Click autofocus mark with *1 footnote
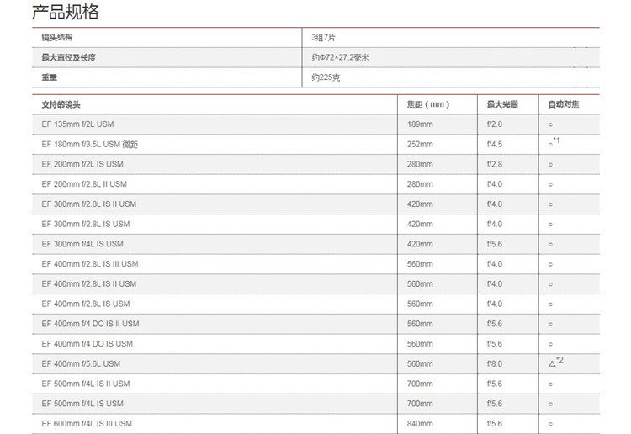631x434 pixels. click(554, 142)
